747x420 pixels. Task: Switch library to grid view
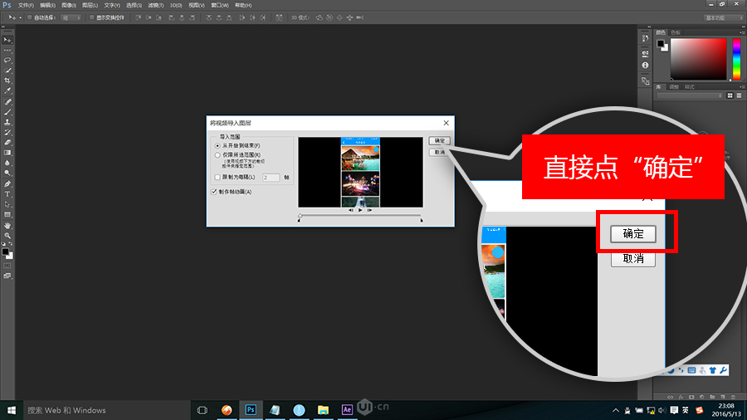coord(730,95)
